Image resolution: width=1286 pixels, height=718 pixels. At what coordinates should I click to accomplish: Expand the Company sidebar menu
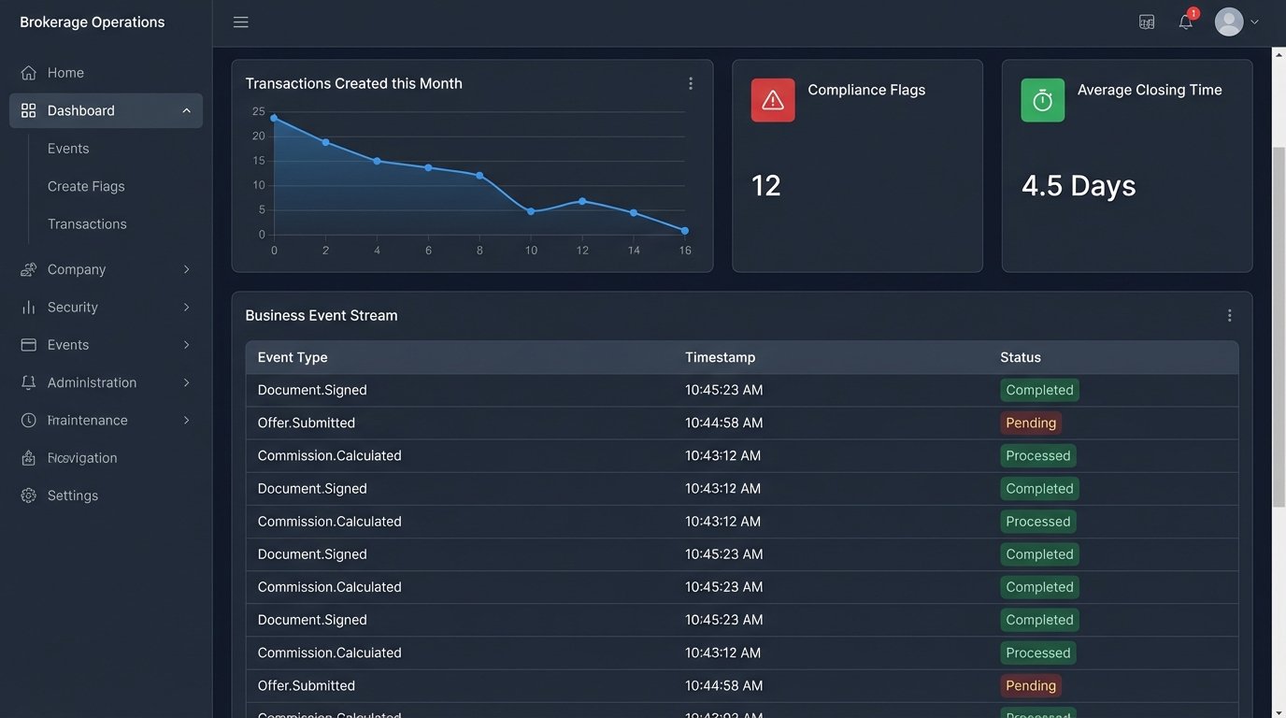[x=186, y=269]
